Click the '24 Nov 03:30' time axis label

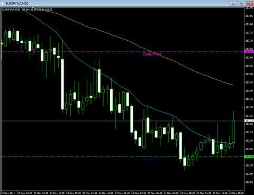coord(139,193)
